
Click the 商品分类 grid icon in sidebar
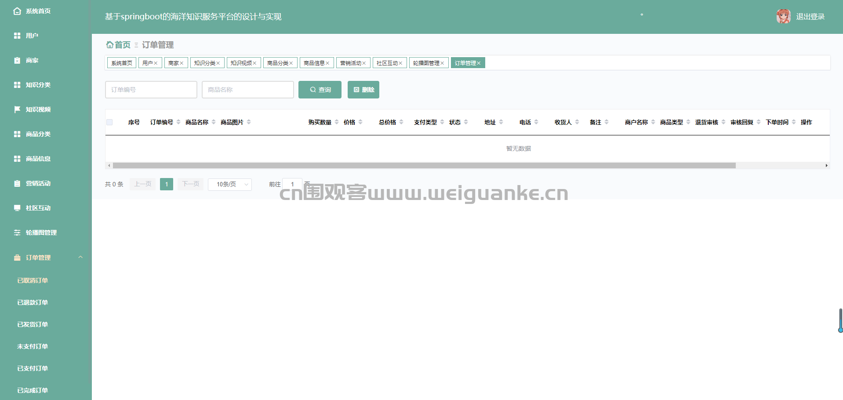click(x=17, y=134)
